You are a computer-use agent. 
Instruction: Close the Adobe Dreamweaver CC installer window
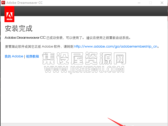tap(162, 3)
